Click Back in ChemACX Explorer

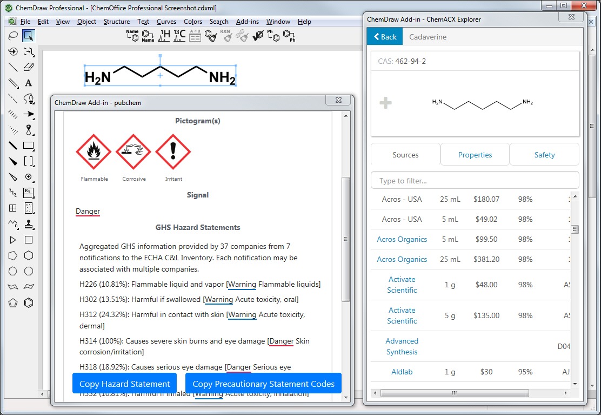pos(385,37)
